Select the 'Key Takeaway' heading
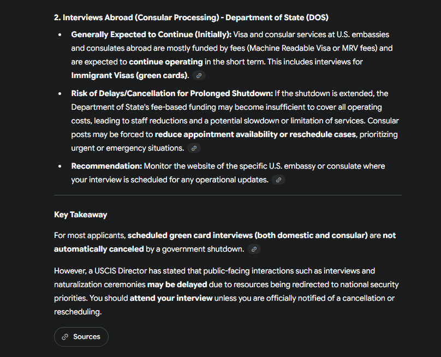This screenshot has height=357, width=441. point(81,215)
